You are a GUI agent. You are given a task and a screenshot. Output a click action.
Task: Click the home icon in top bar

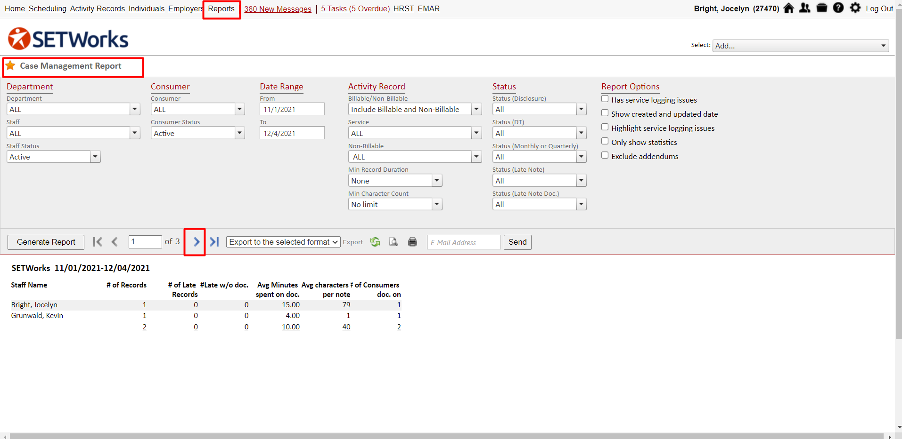click(x=788, y=8)
